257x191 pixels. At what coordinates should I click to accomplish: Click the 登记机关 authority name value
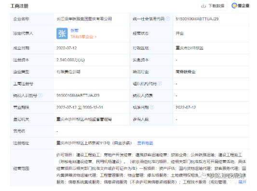[84, 119]
